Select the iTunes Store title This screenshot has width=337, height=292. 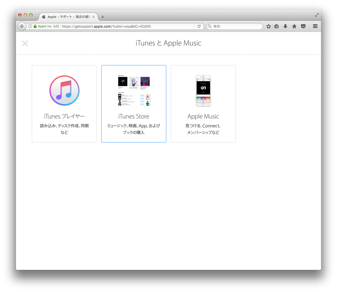click(134, 116)
